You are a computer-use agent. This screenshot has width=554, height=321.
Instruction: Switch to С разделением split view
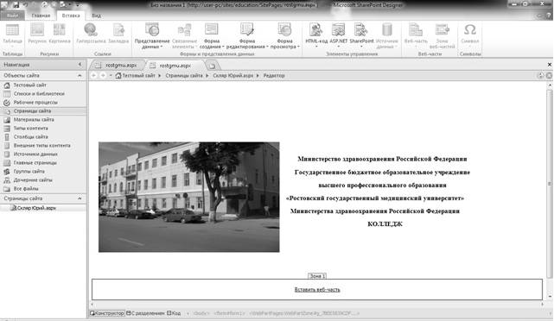[145, 313]
